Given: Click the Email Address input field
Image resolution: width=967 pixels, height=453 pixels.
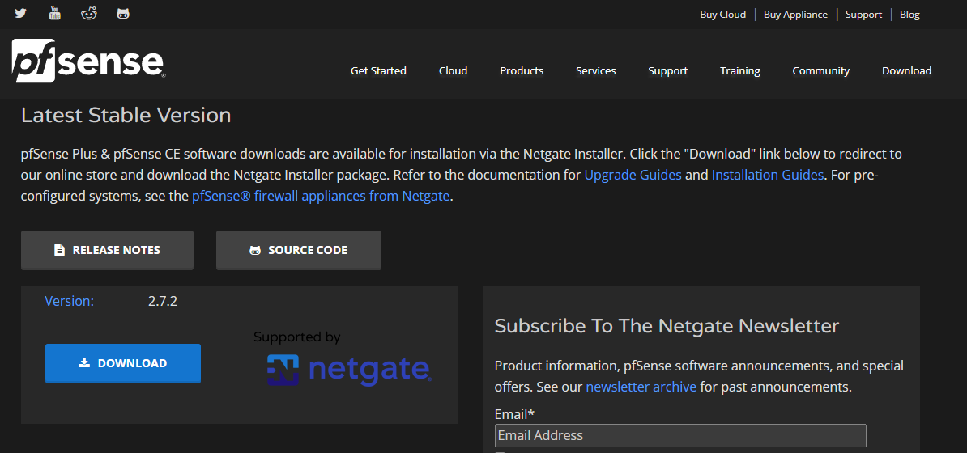Looking at the screenshot, I should click(680, 436).
